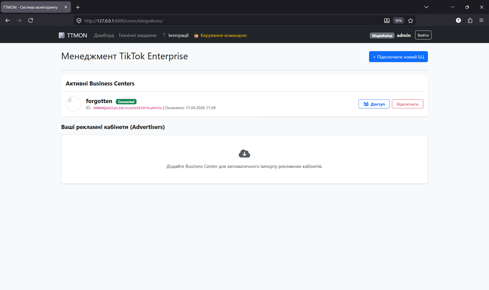
Task: Open the site security shield icon
Action: coord(79,21)
